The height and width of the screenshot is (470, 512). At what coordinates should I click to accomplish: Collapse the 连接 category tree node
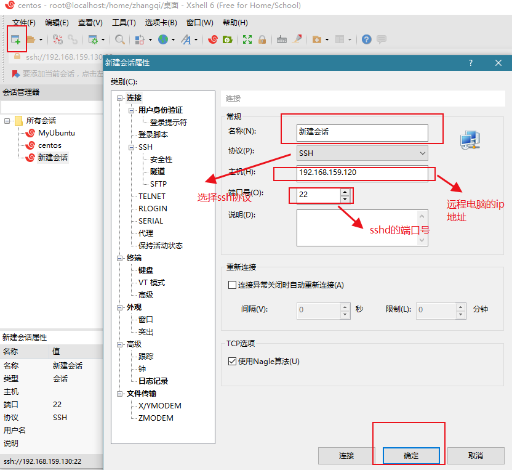[x=120, y=98]
